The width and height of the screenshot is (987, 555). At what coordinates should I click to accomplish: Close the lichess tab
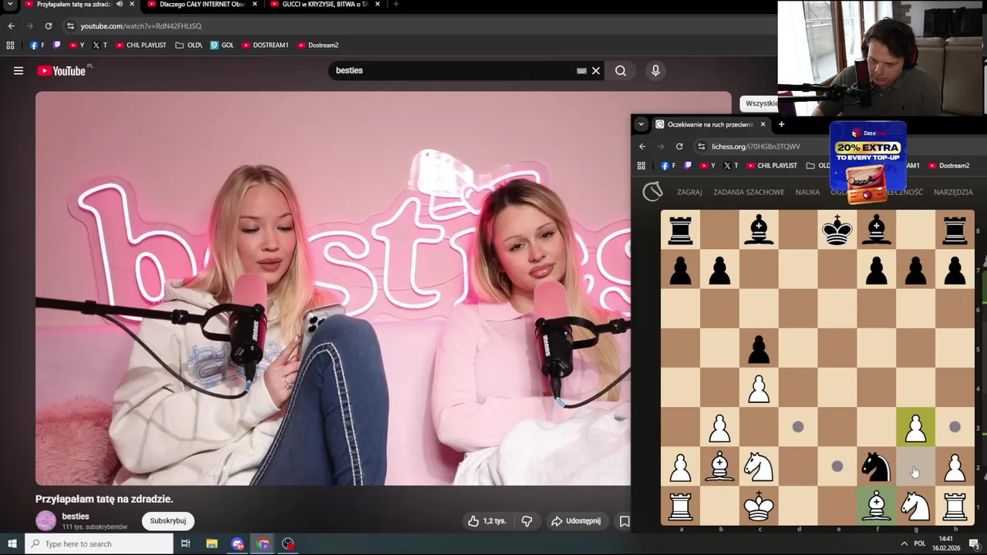(763, 124)
